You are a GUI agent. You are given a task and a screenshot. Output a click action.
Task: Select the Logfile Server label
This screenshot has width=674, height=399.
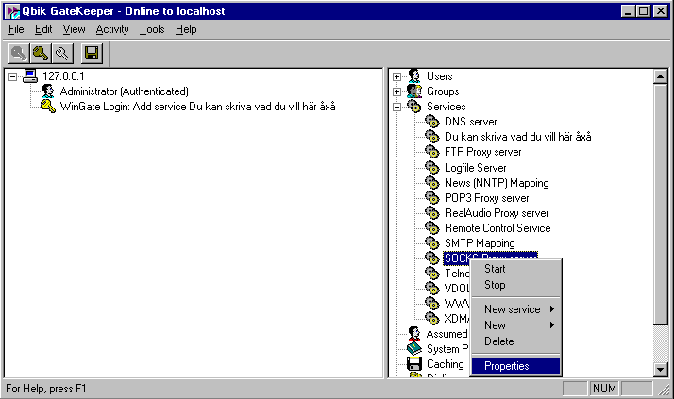(x=476, y=168)
